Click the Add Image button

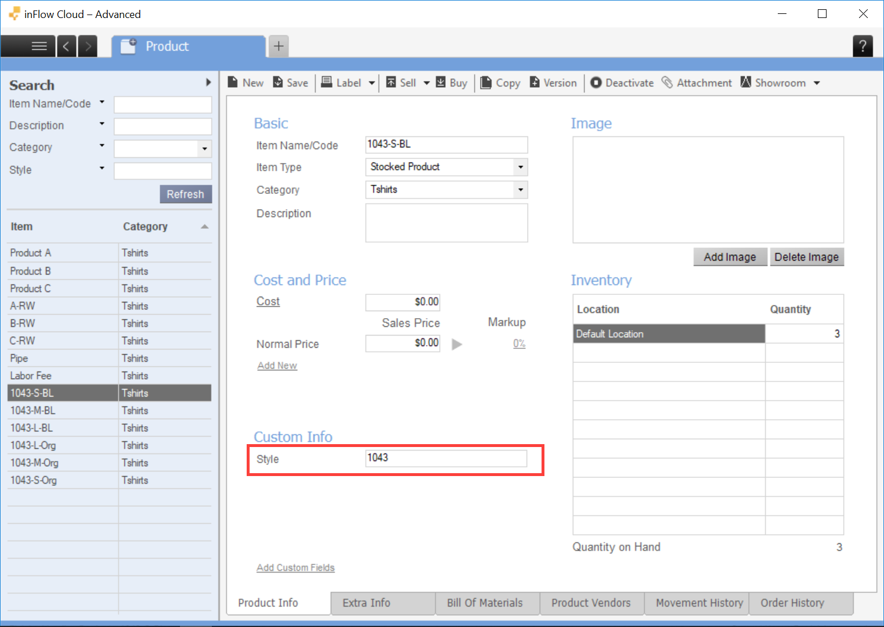(730, 257)
